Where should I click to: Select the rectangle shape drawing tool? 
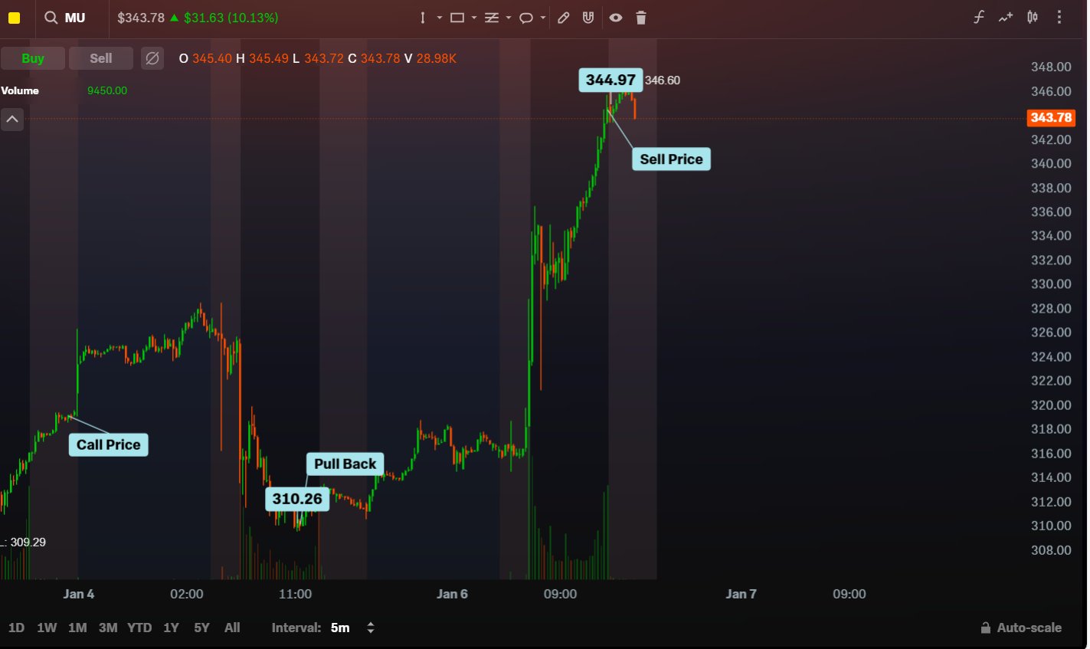(x=457, y=18)
